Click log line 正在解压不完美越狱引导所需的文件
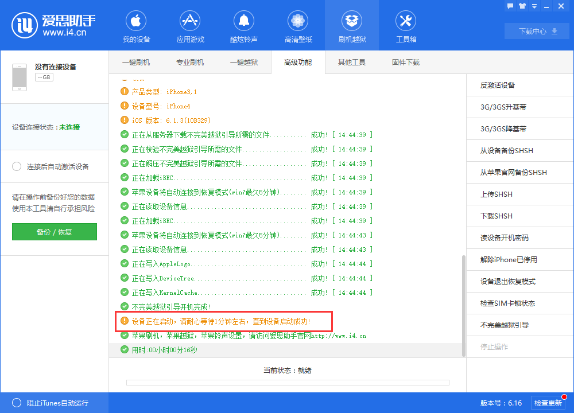This screenshot has width=574, height=413. 187,163
